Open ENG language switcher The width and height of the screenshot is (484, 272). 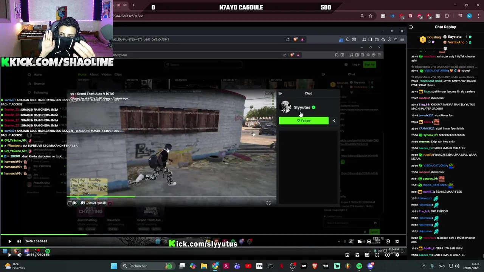(441, 266)
